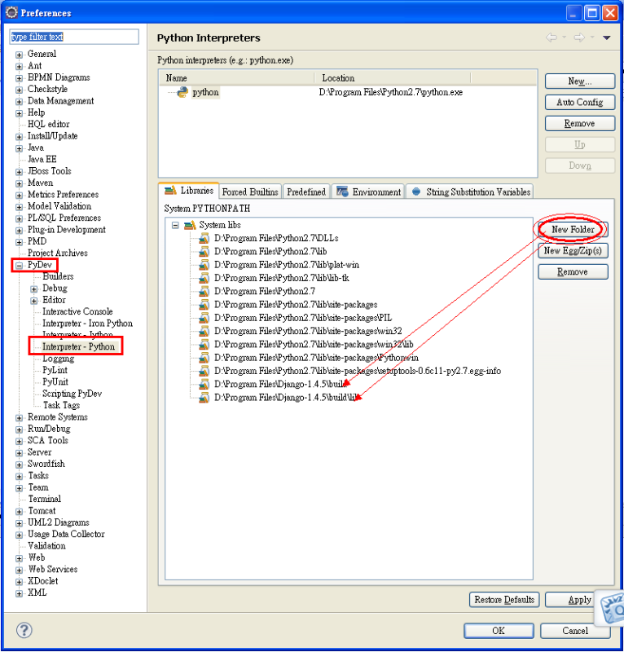The image size is (624, 652).
Task: Select the Scripting PyDev item
Action: (x=72, y=394)
